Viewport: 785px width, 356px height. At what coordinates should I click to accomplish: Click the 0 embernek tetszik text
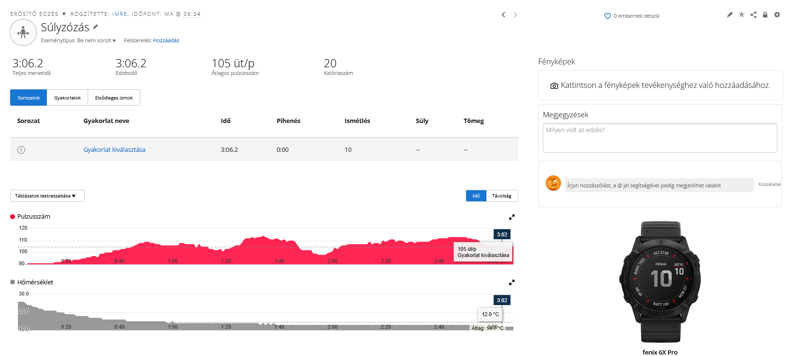pos(637,16)
